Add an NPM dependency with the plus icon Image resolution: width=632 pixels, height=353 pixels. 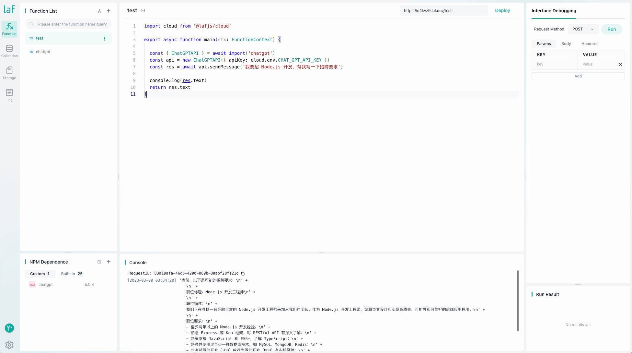pyautogui.click(x=109, y=262)
